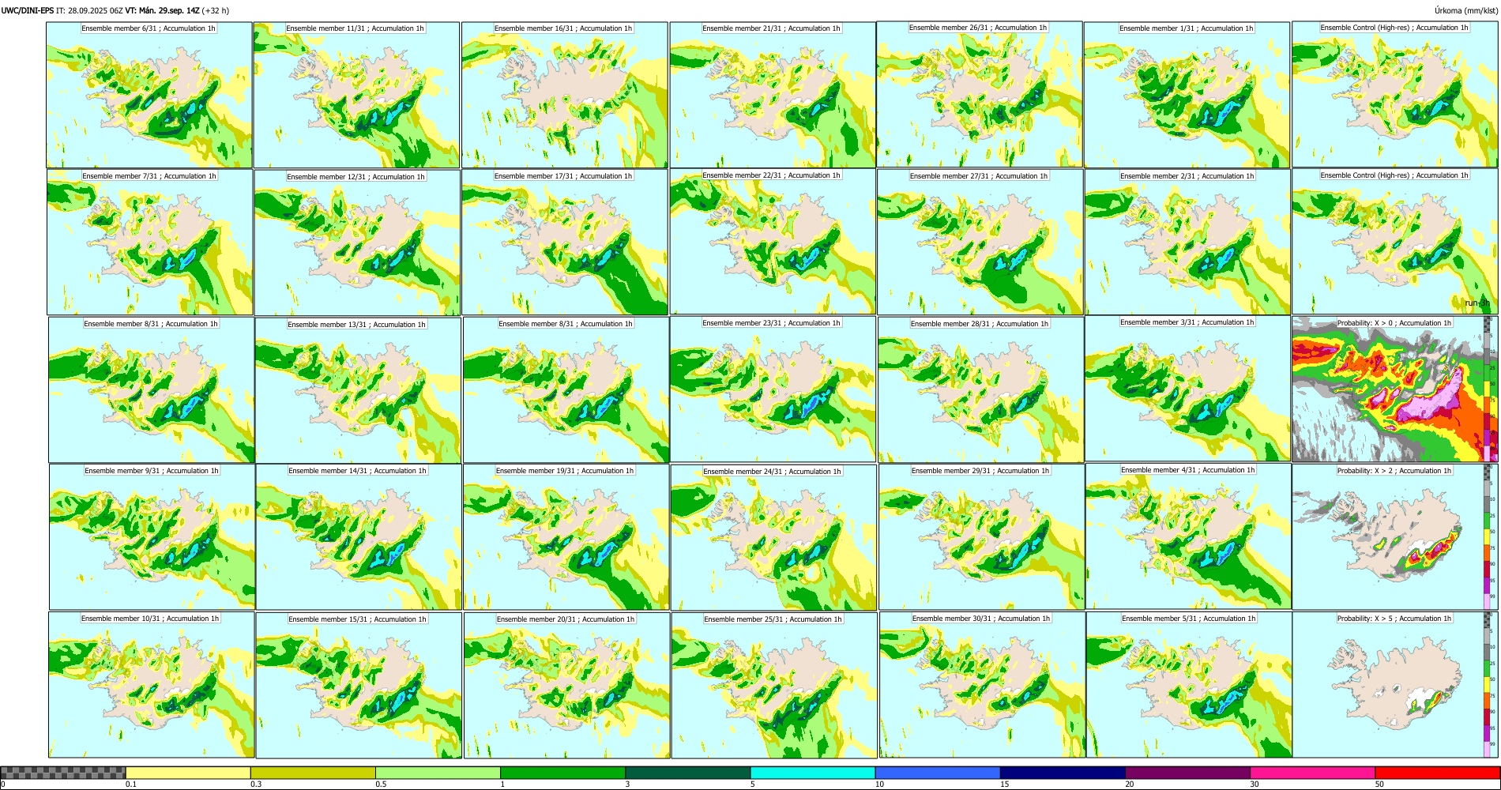Select the Ensemble member 1/31 map
The width and height of the screenshot is (1501, 790).
click(1187, 95)
